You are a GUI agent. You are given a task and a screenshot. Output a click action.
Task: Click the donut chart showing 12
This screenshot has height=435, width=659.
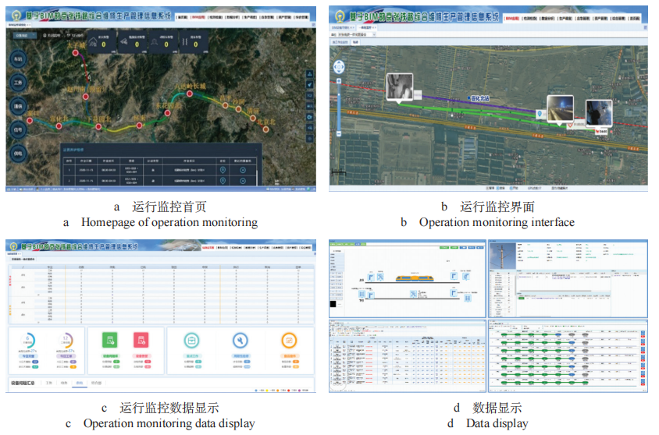tap(65, 340)
